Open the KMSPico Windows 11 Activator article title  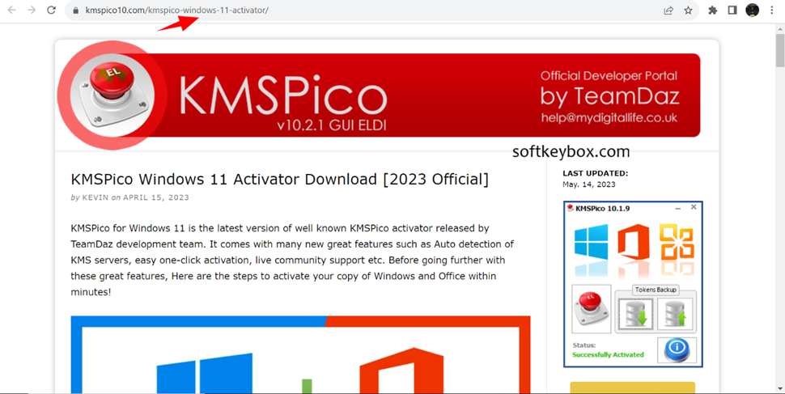click(280, 180)
